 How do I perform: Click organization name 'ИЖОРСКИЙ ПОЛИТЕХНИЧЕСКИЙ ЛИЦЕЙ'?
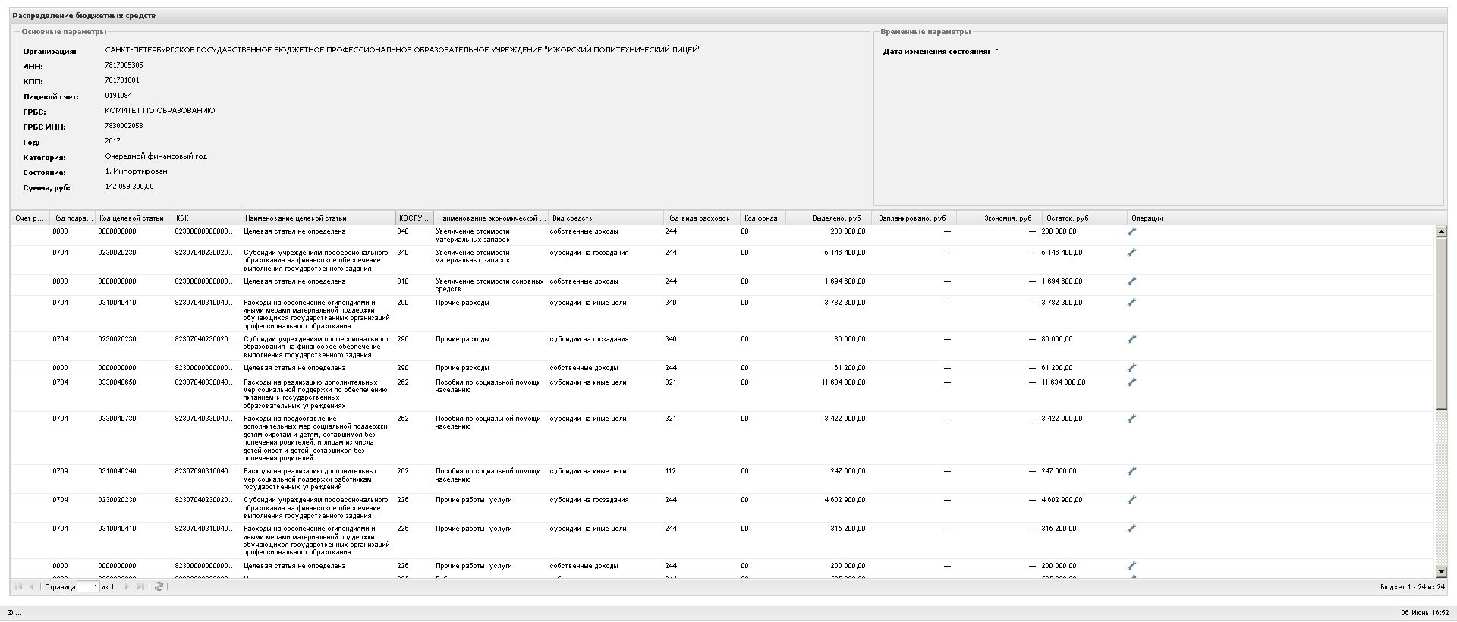(x=623, y=50)
